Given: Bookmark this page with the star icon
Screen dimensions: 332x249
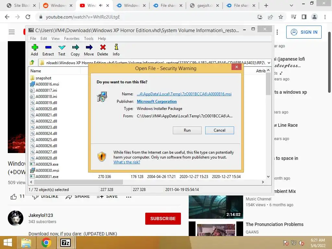Looking at the screenshot, I should (281, 17).
